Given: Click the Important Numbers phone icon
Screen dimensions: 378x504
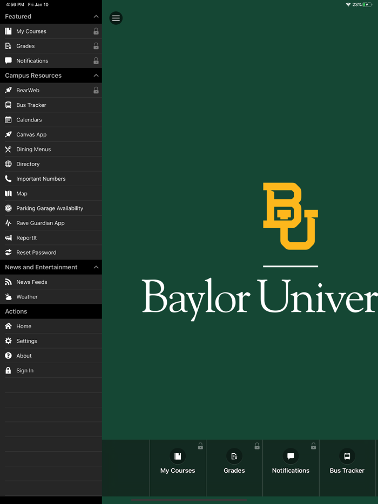Looking at the screenshot, I should click(x=8, y=179).
